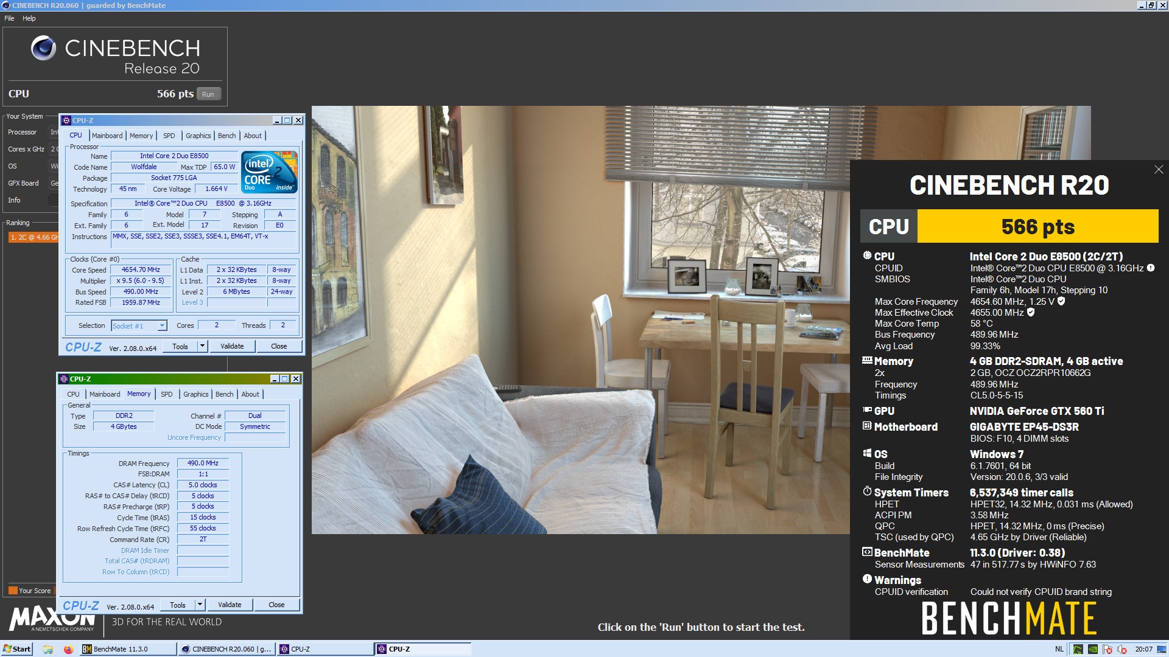The image size is (1169, 657).
Task: Open SPD tab in upper CPU-Z window
Action: (169, 136)
